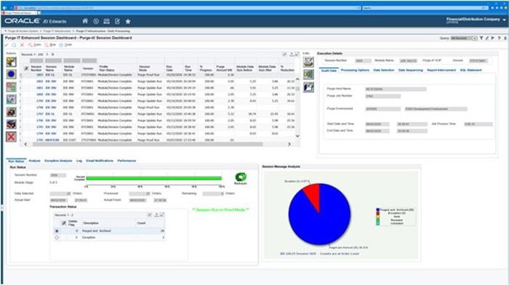Click the edit query pencil icon
509x285 pixels.
tap(487, 38)
